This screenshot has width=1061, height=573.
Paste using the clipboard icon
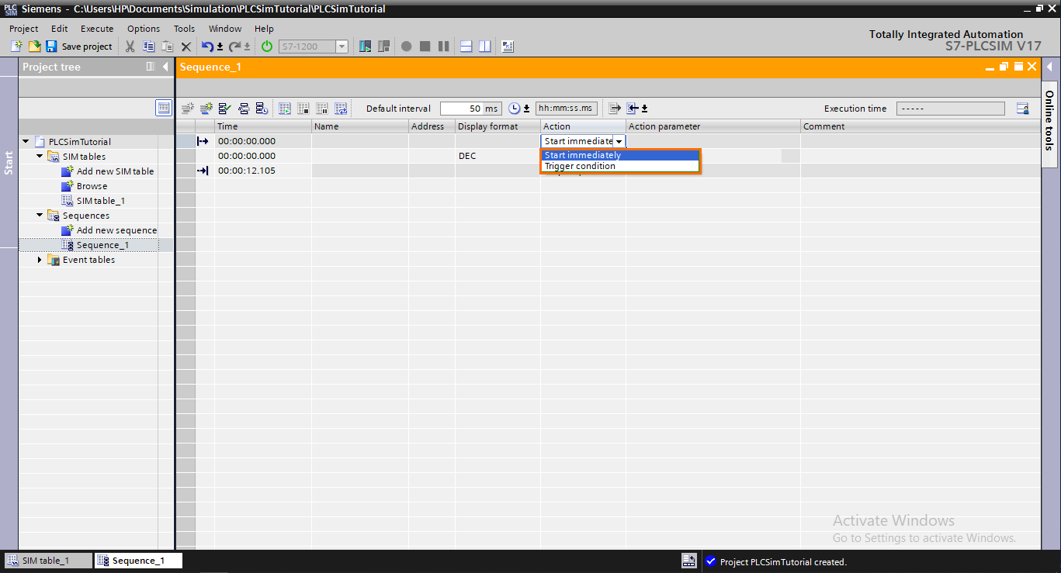167,47
